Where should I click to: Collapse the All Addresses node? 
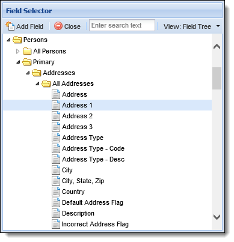37,83
